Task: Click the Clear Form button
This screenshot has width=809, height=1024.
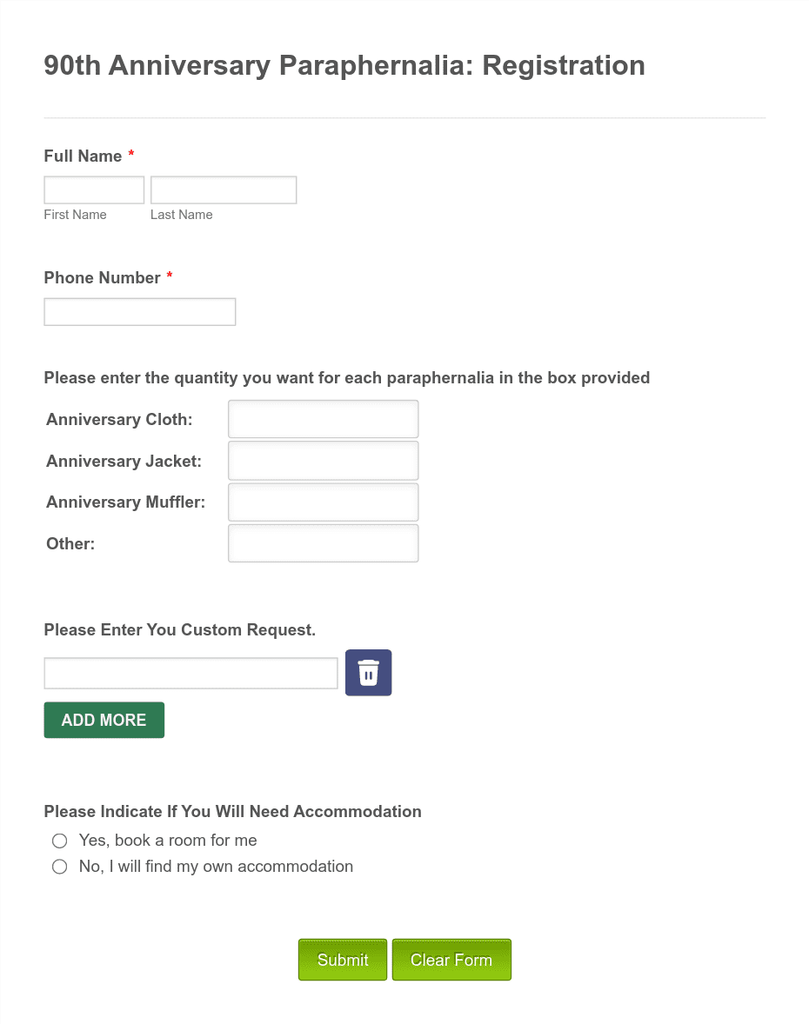Action: click(x=451, y=960)
